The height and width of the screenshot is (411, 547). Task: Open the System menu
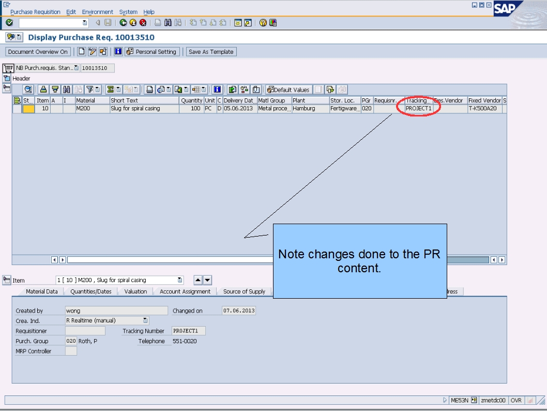pos(128,12)
